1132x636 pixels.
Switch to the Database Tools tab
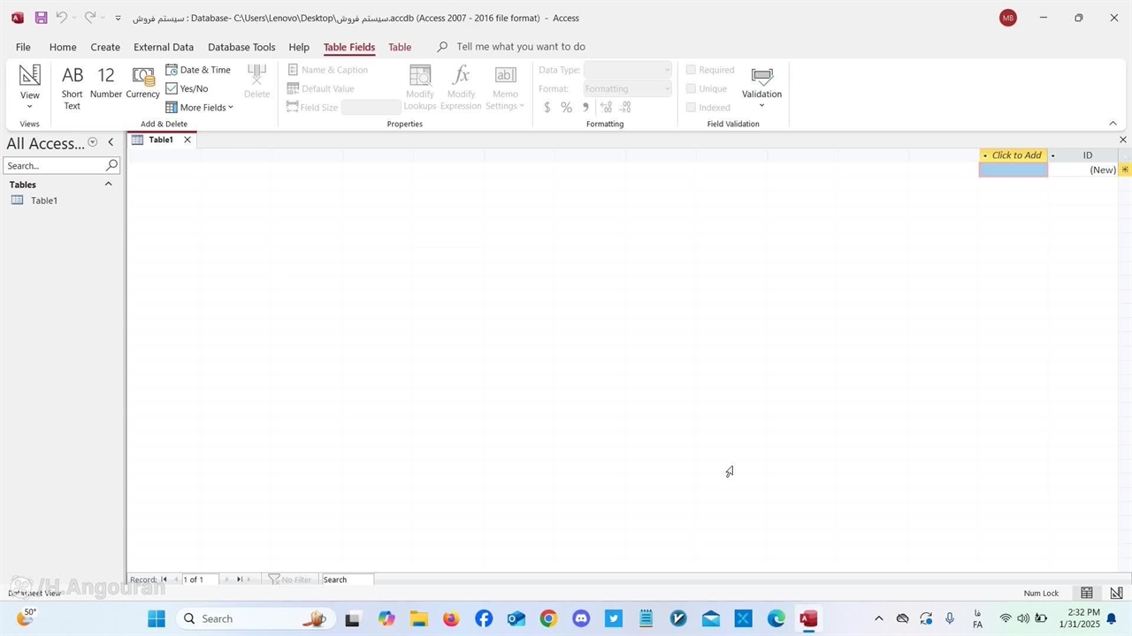[241, 47]
